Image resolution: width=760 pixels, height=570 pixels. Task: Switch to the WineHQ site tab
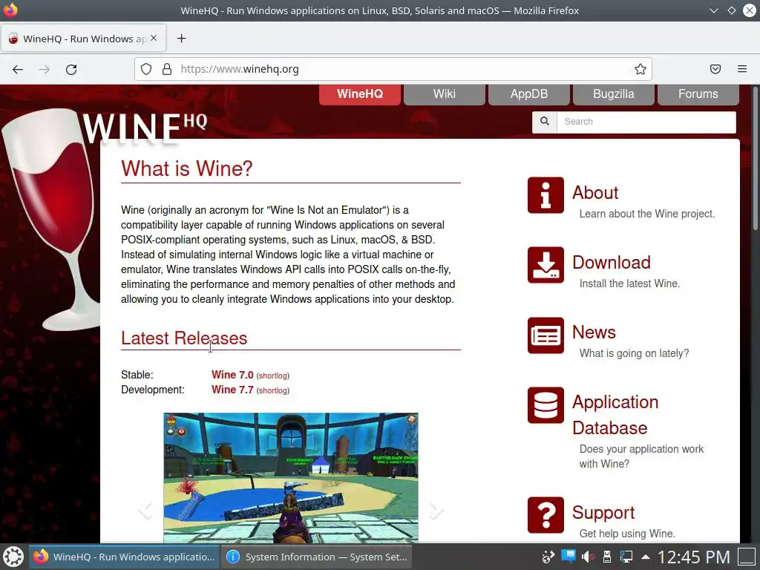point(360,94)
